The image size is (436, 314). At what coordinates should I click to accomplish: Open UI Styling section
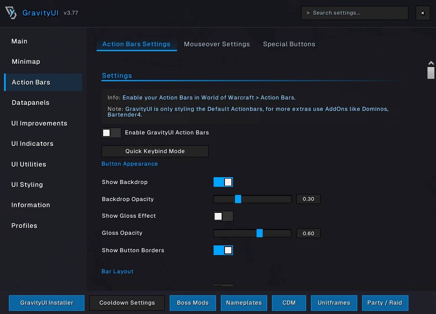click(x=27, y=184)
